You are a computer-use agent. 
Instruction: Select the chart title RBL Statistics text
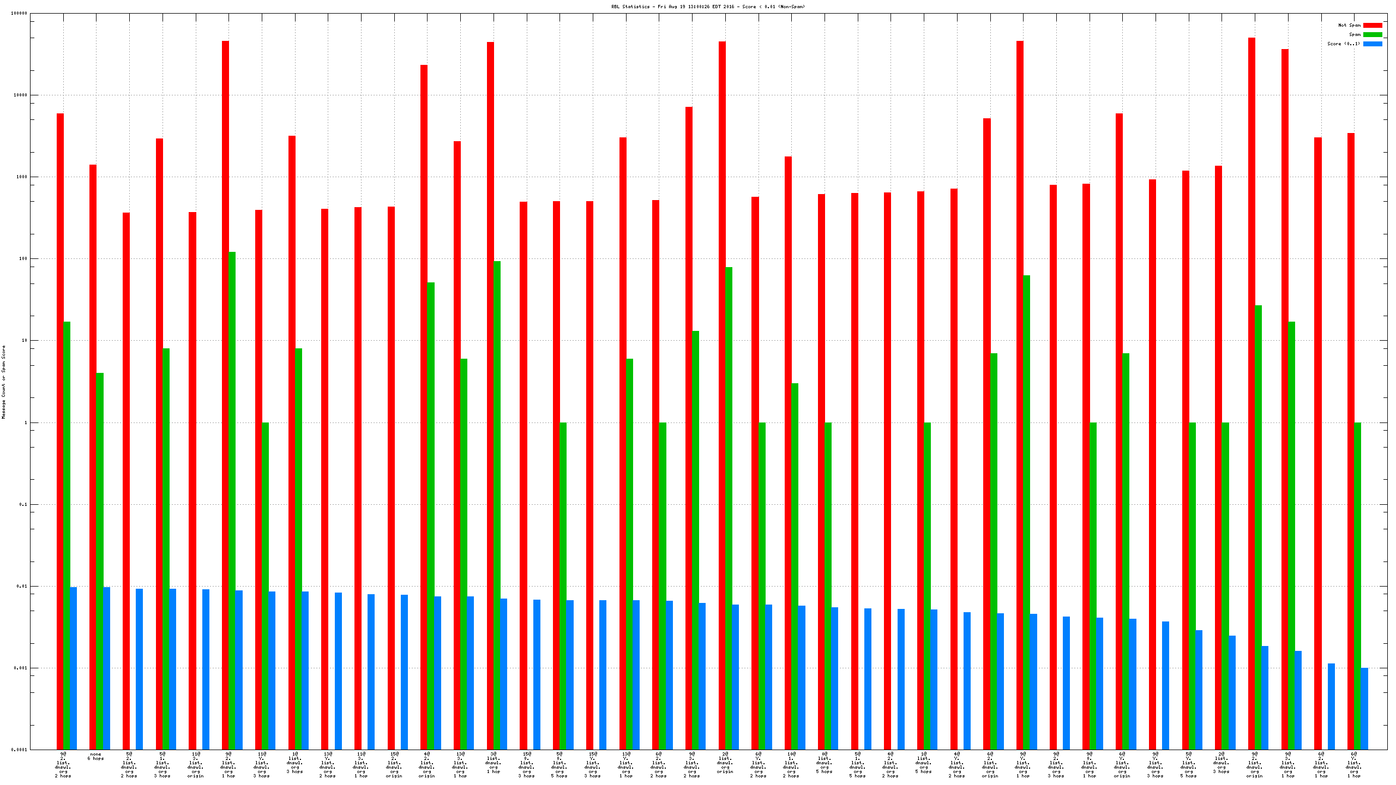pos(707,7)
